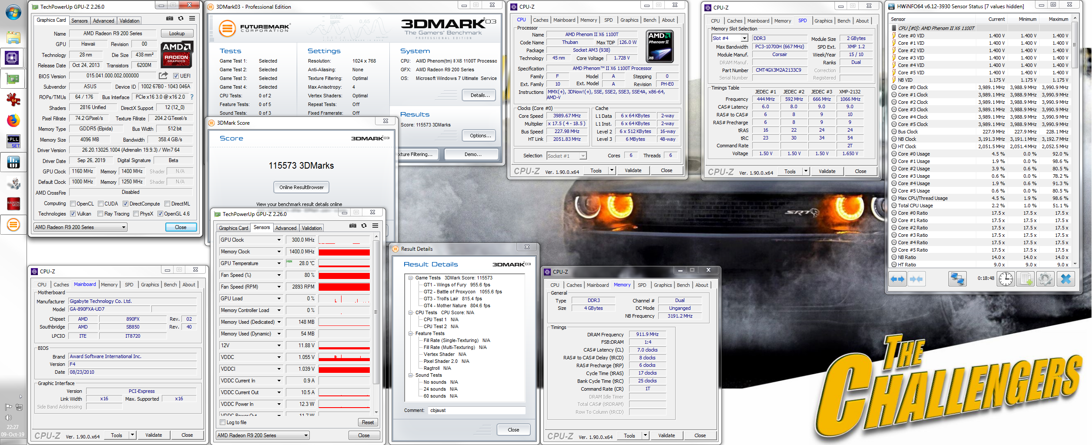The image size is (1092, 445).
Task: Open the Radeon Mod taskbar icon
Action: click(x=13, y=204)
